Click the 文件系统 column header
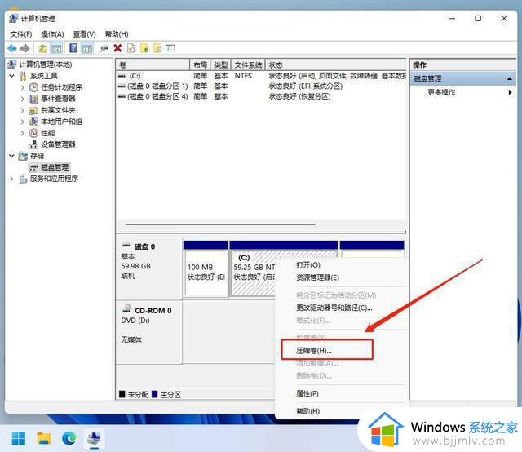 coord(248,64)
